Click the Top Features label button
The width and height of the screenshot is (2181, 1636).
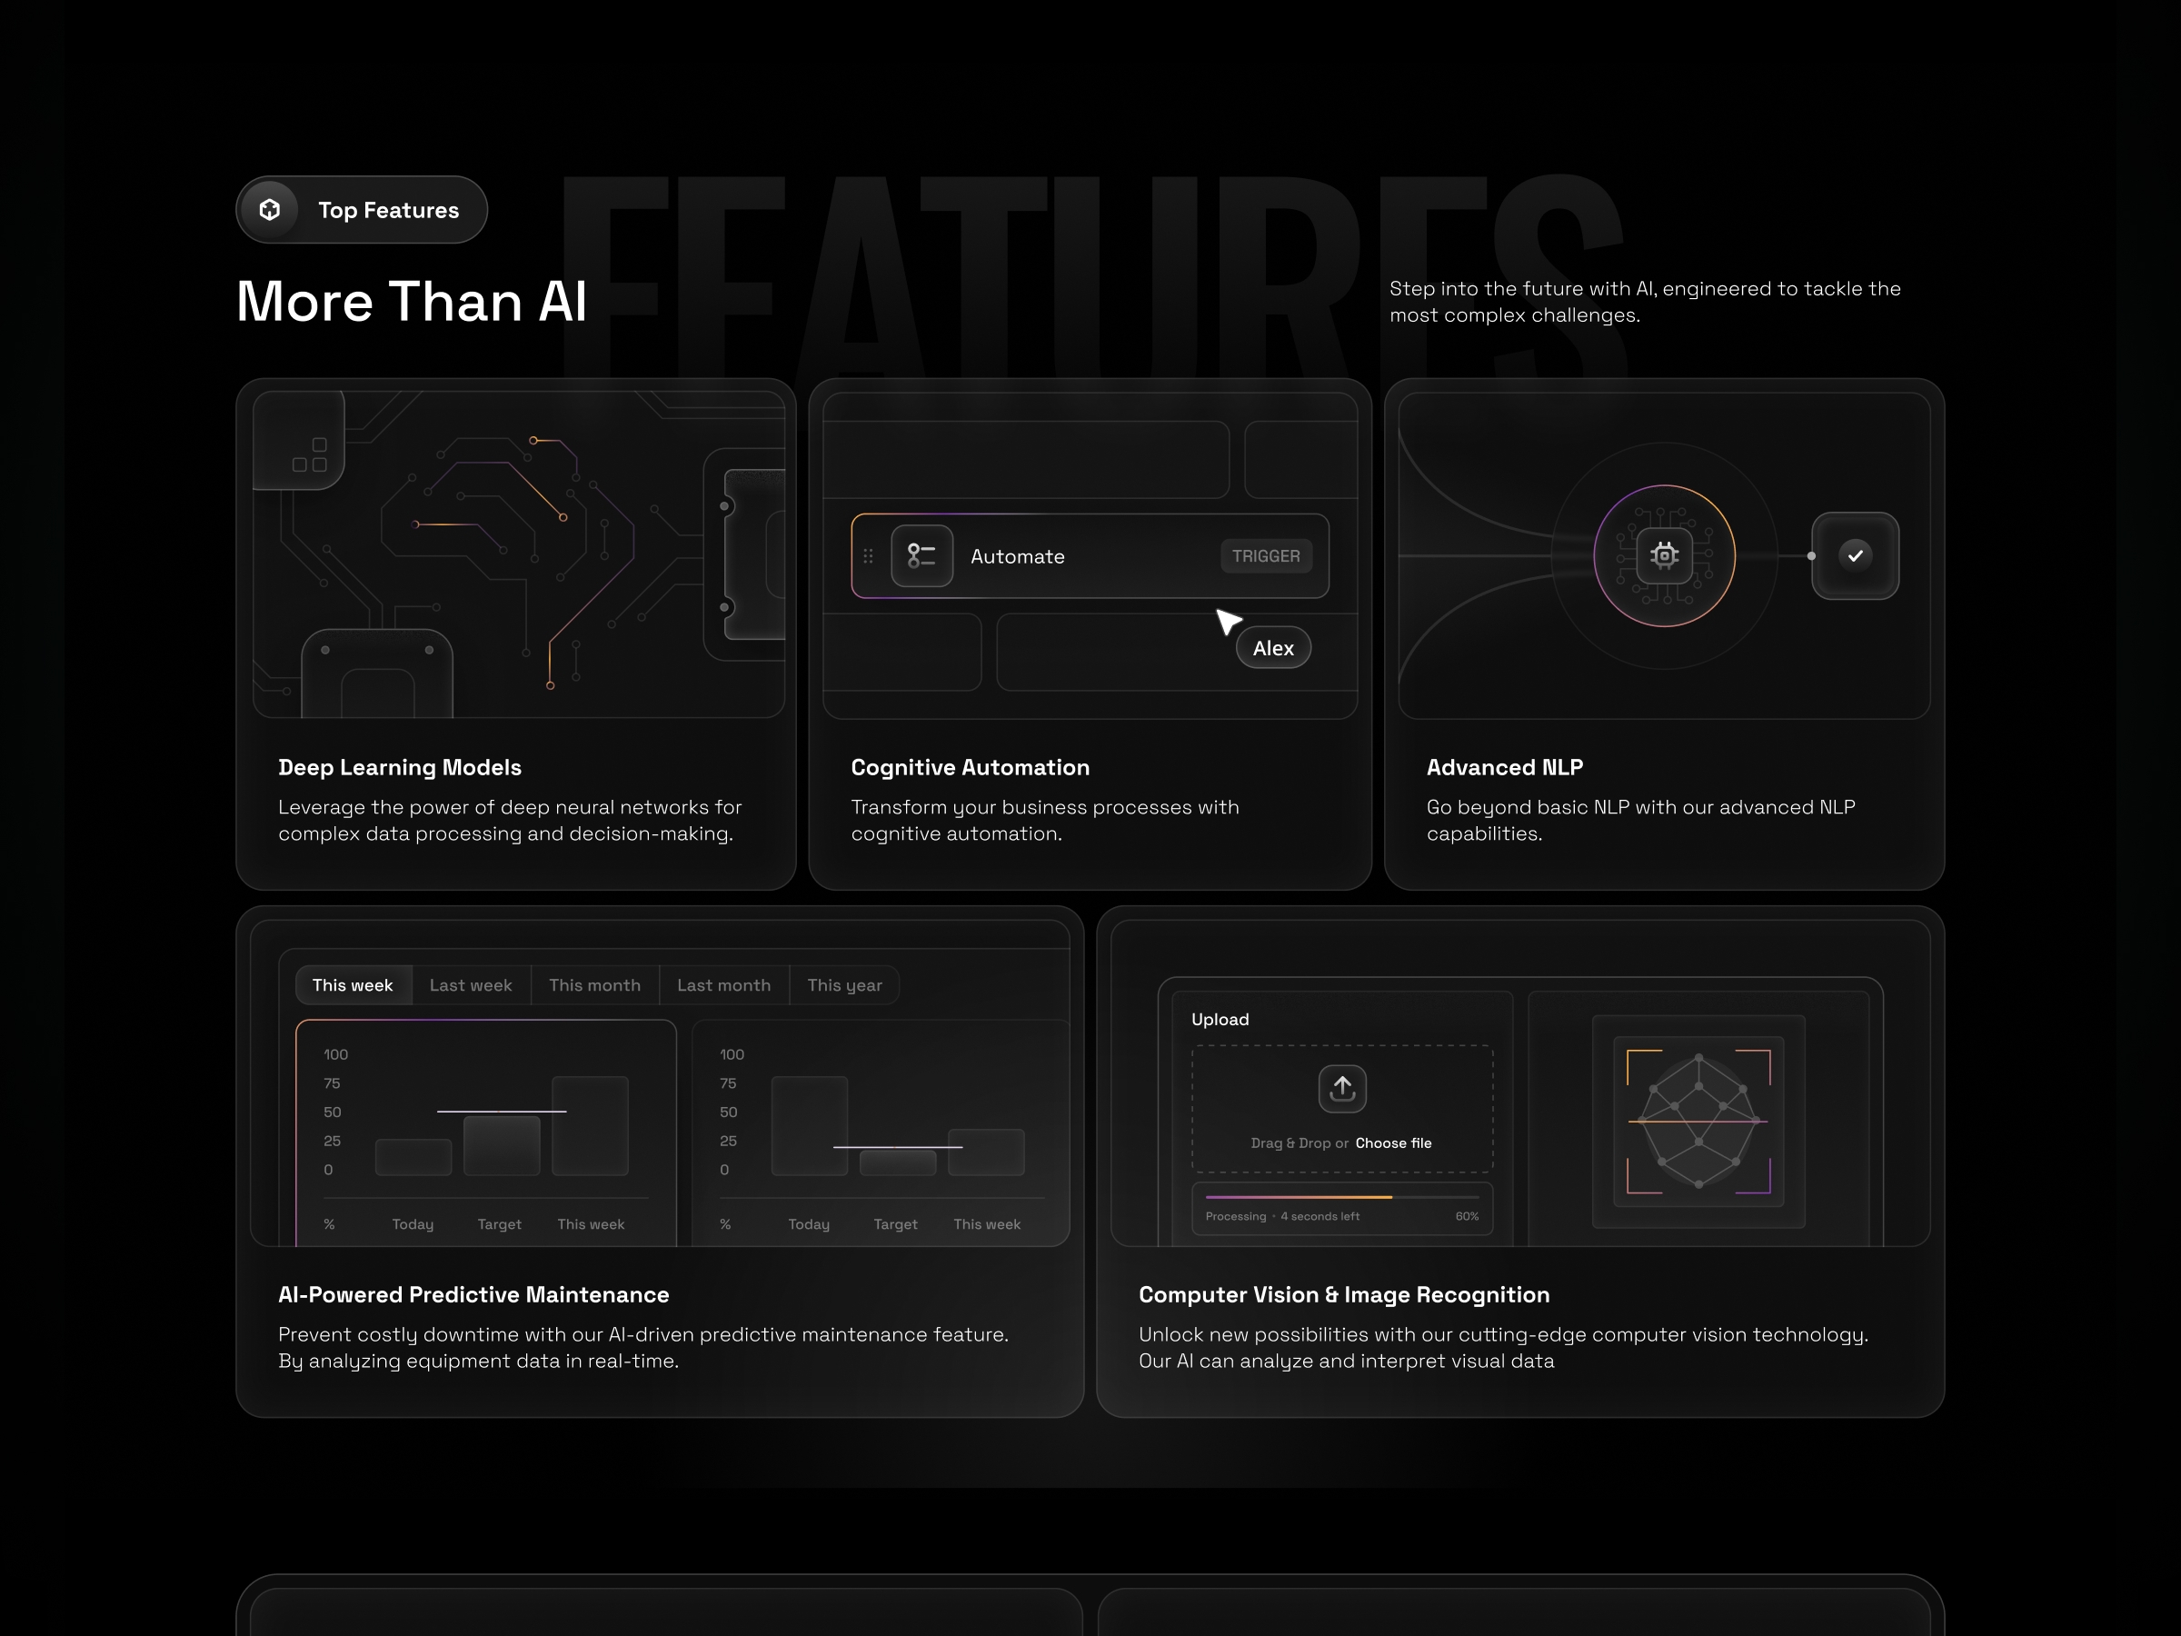tap(359, 210)
